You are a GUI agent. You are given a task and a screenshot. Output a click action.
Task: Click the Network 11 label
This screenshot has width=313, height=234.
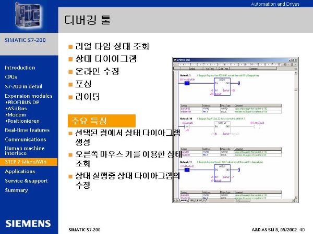[186, 162]
